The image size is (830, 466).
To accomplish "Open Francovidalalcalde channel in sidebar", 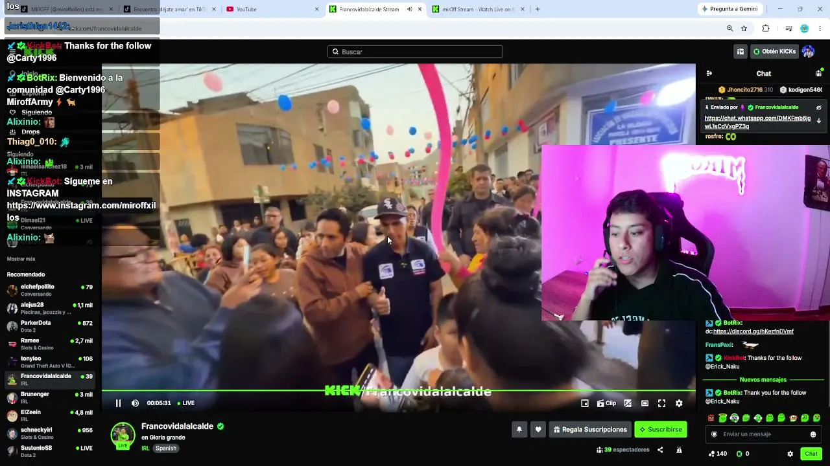I will 51,379.
